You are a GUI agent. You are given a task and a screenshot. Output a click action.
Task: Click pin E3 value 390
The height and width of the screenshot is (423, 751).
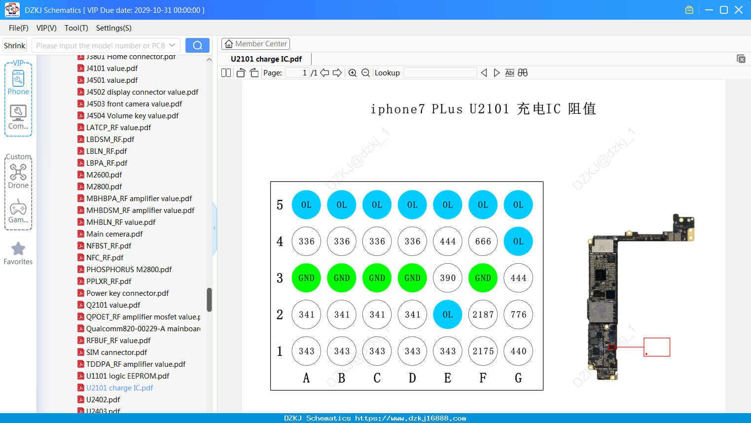pos(448,278)
